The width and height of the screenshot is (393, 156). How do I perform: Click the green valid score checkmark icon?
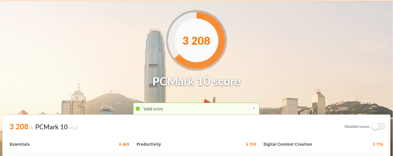(138, 109)
